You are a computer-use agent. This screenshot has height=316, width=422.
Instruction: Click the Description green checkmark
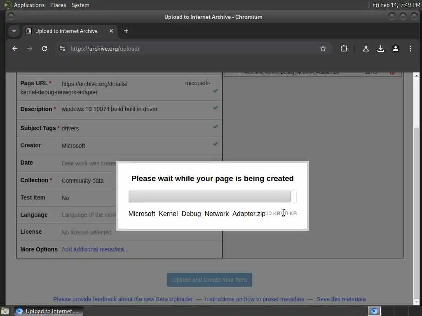215,108
